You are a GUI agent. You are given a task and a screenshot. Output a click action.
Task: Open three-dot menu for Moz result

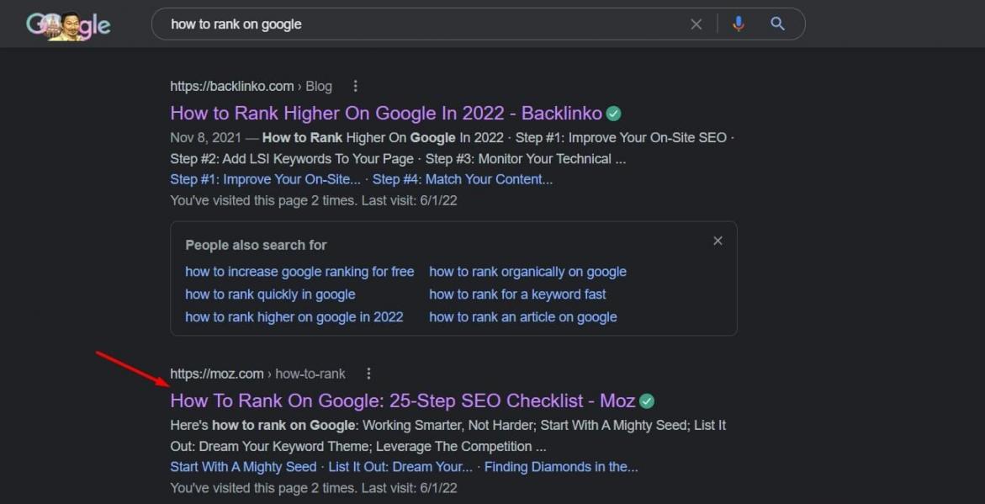[368, 374]
